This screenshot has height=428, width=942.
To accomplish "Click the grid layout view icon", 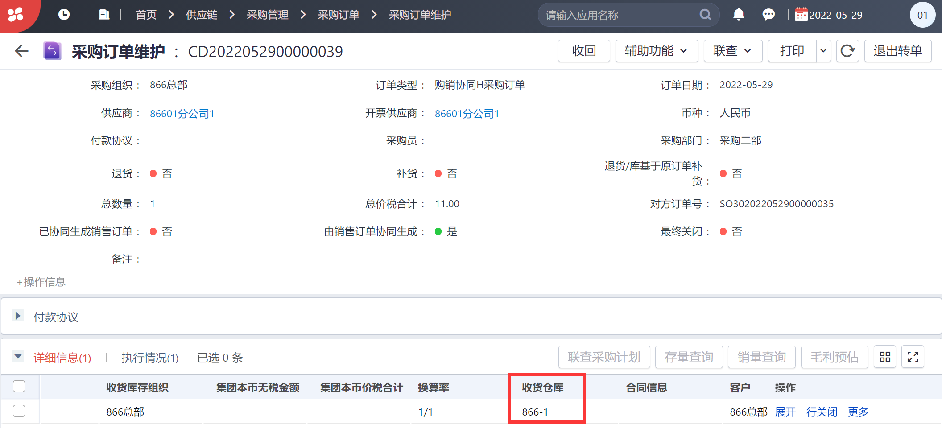I will (885, 357).
